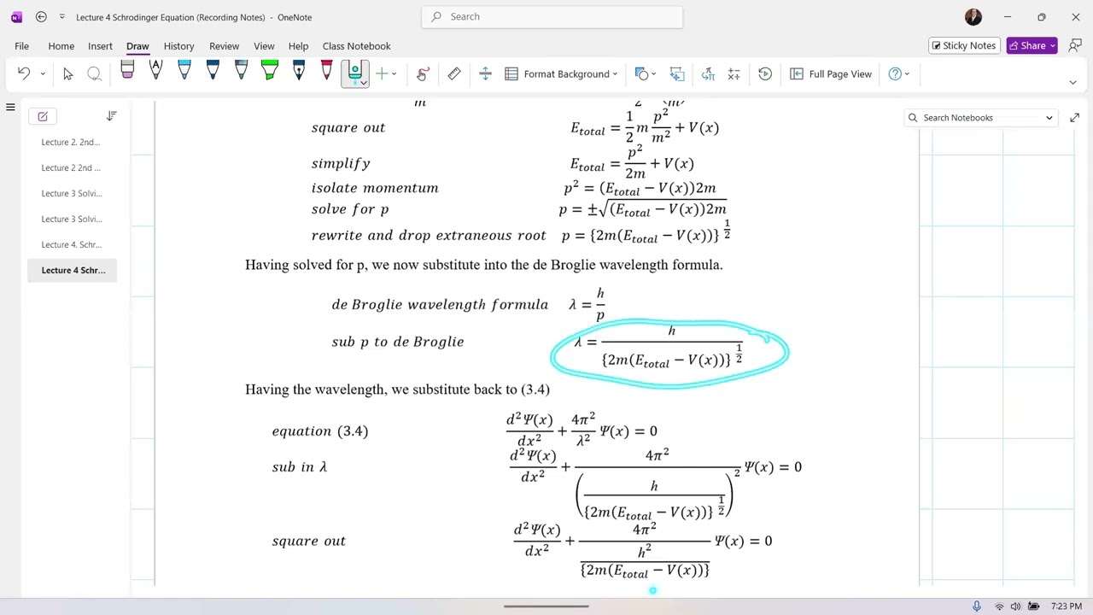Select current page 'Lecture 4 Schr...'
Viewport: 1093px width, 615px height.
72,270
